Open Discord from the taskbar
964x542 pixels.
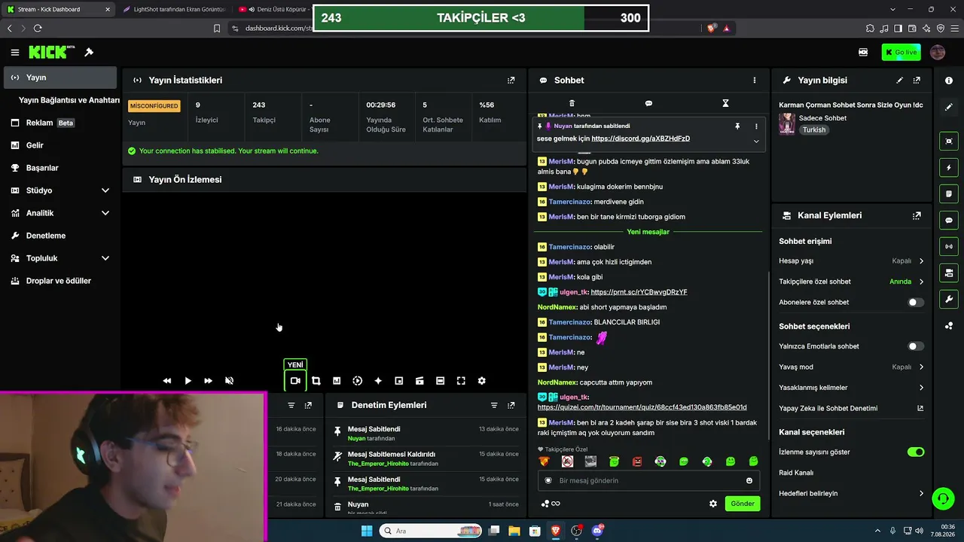598,531
